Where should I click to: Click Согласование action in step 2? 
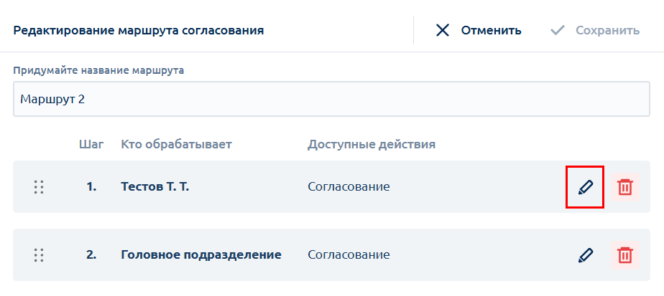pyautogui.click(x=349, y=255)
